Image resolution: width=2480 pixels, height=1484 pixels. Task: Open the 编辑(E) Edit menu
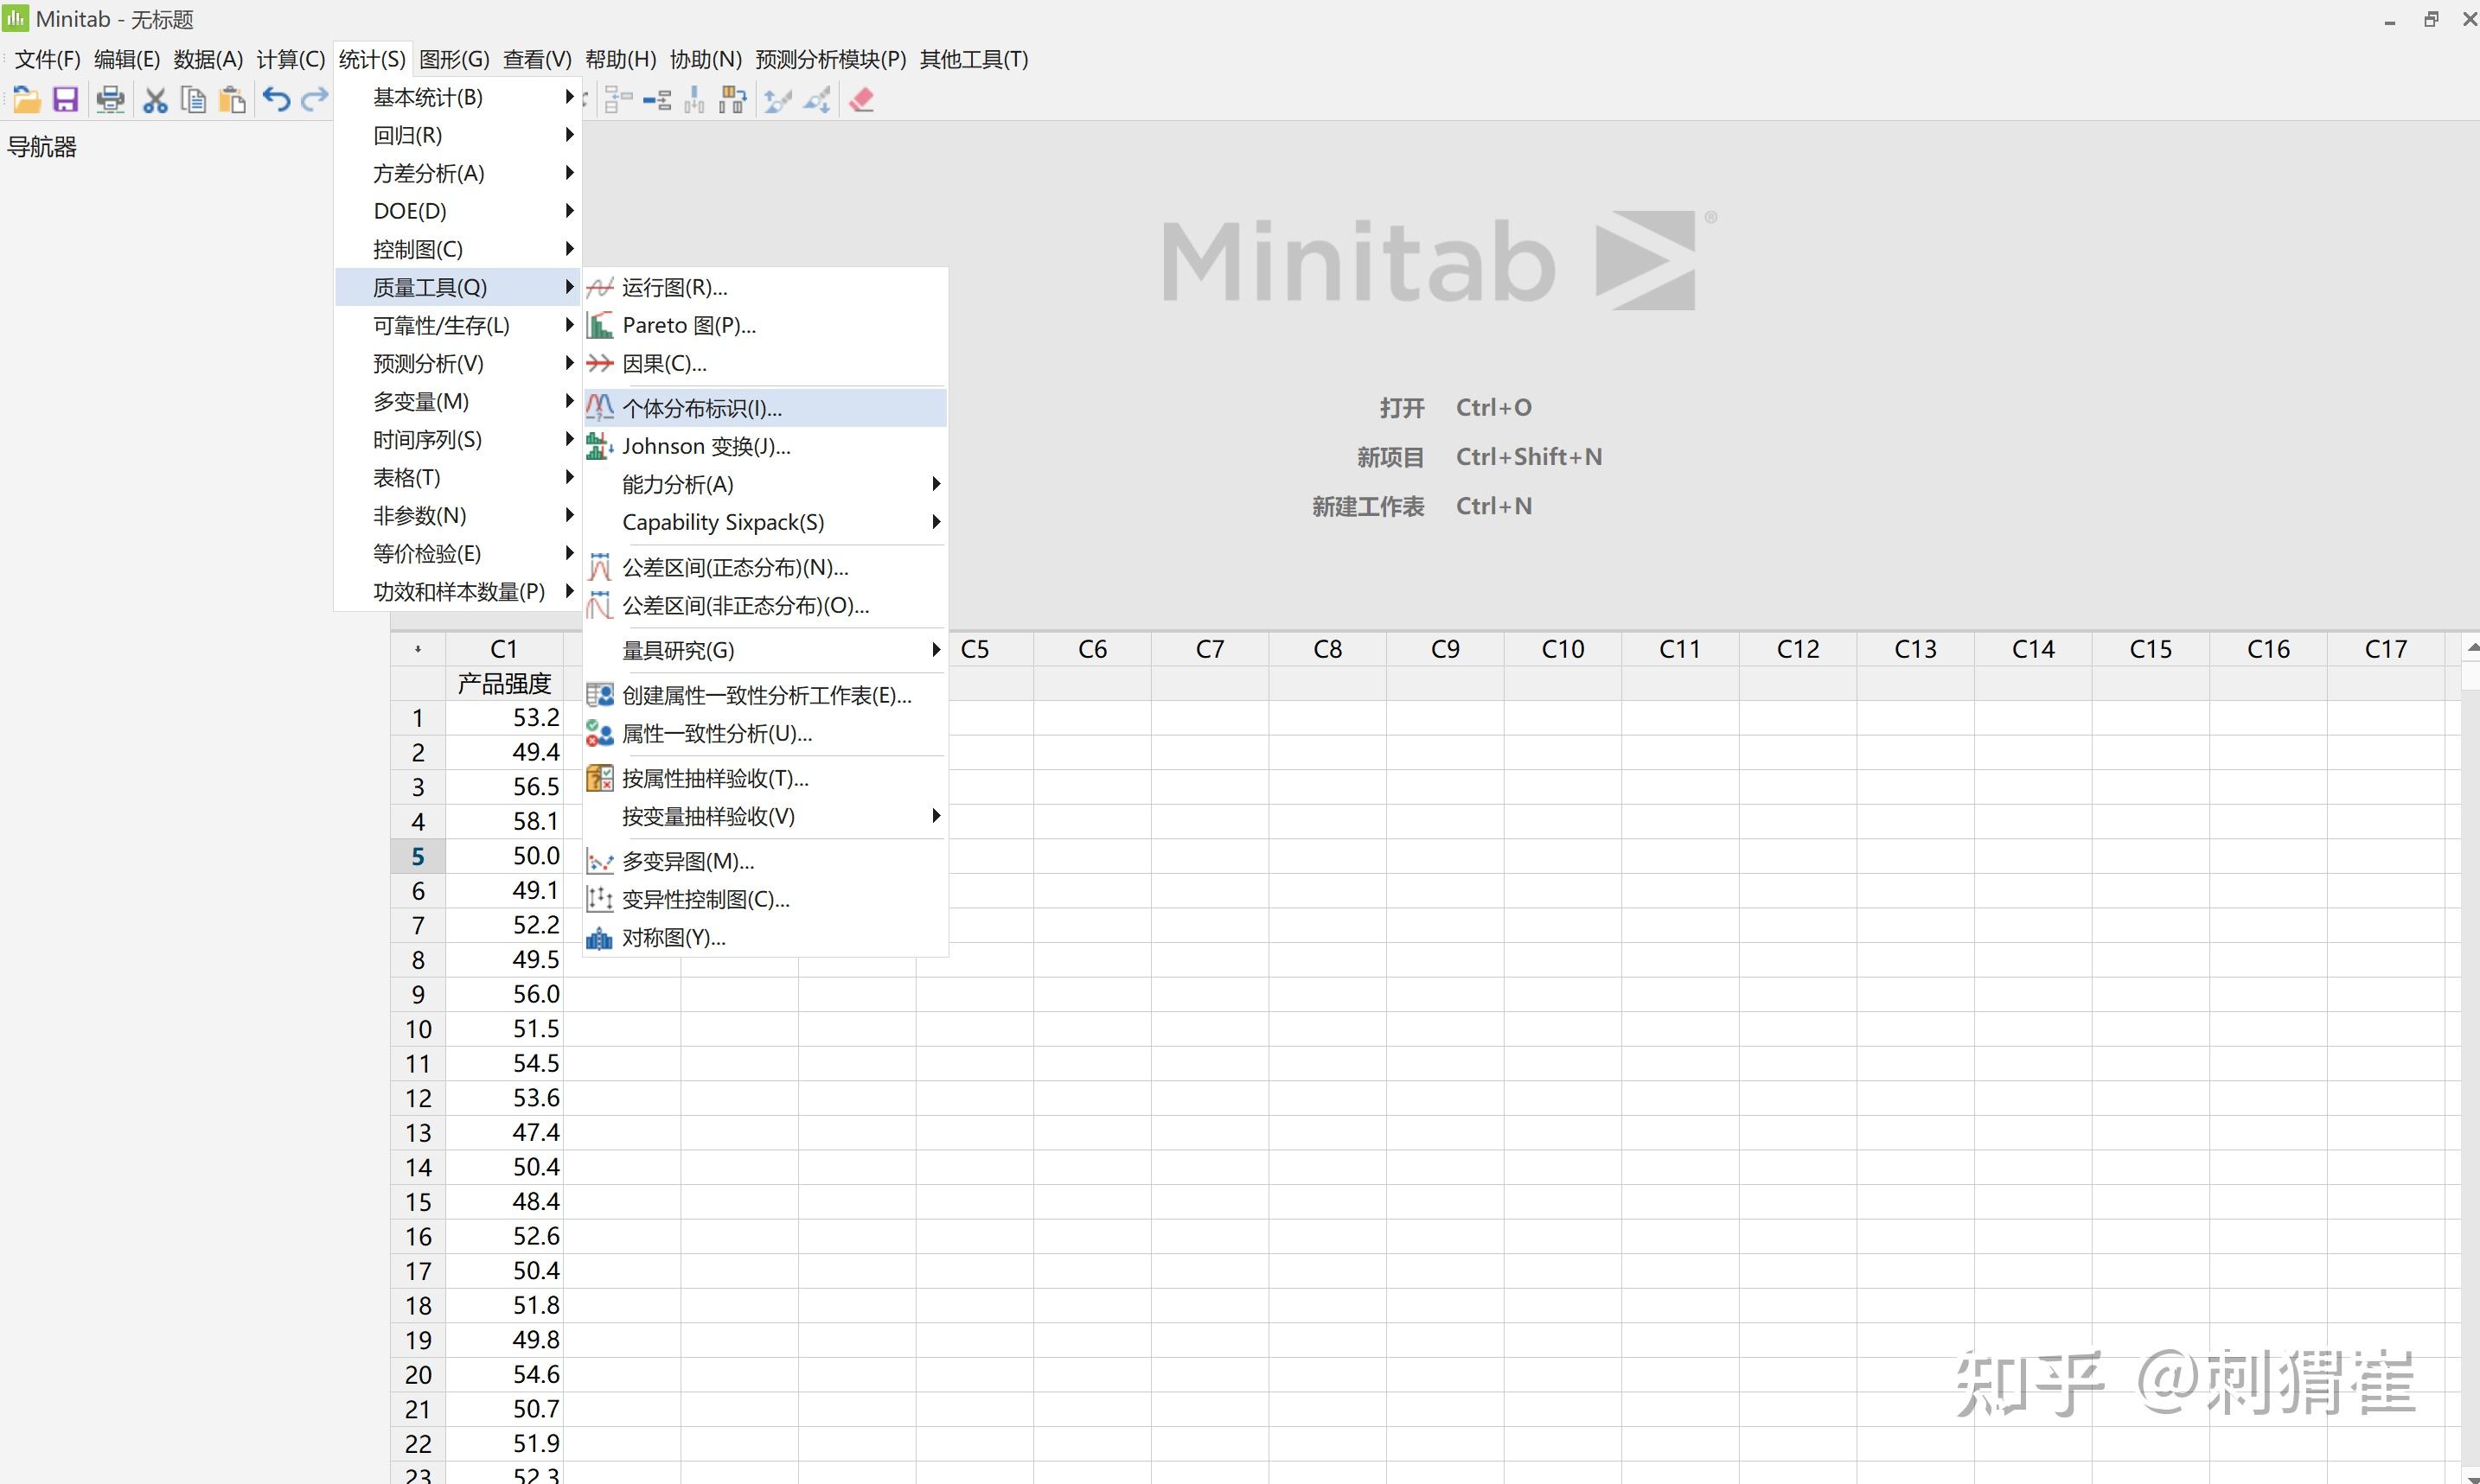pyautogui.click(x=127, y=60)
